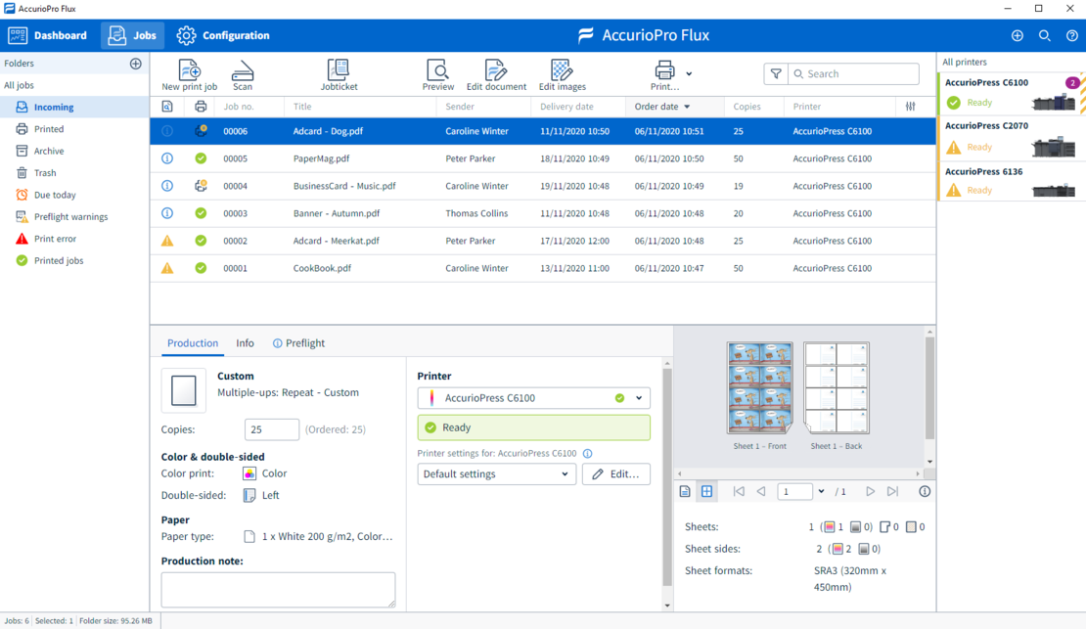
Task: Click the All jobs label
Action: pos(19,85)
